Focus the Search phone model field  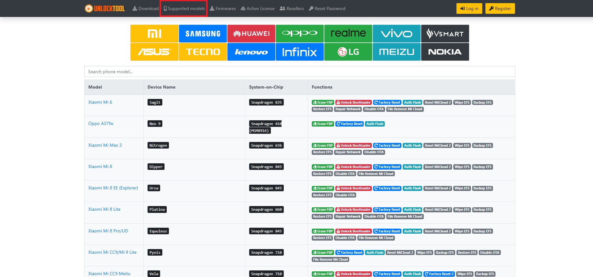(299, 72)
